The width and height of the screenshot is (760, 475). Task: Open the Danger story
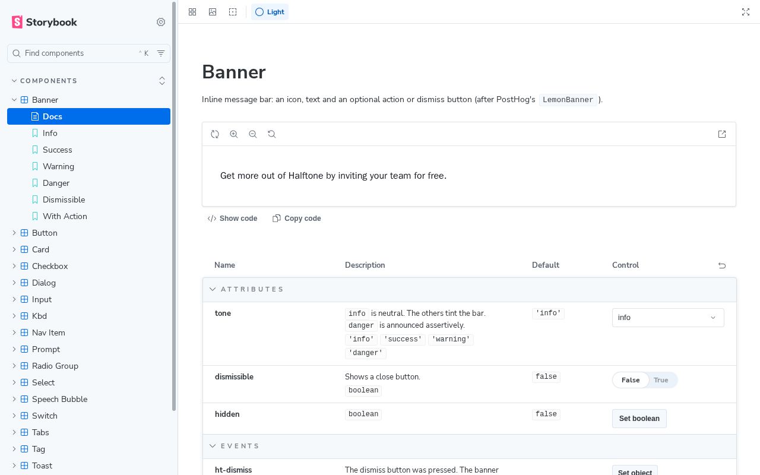[88, 183]
